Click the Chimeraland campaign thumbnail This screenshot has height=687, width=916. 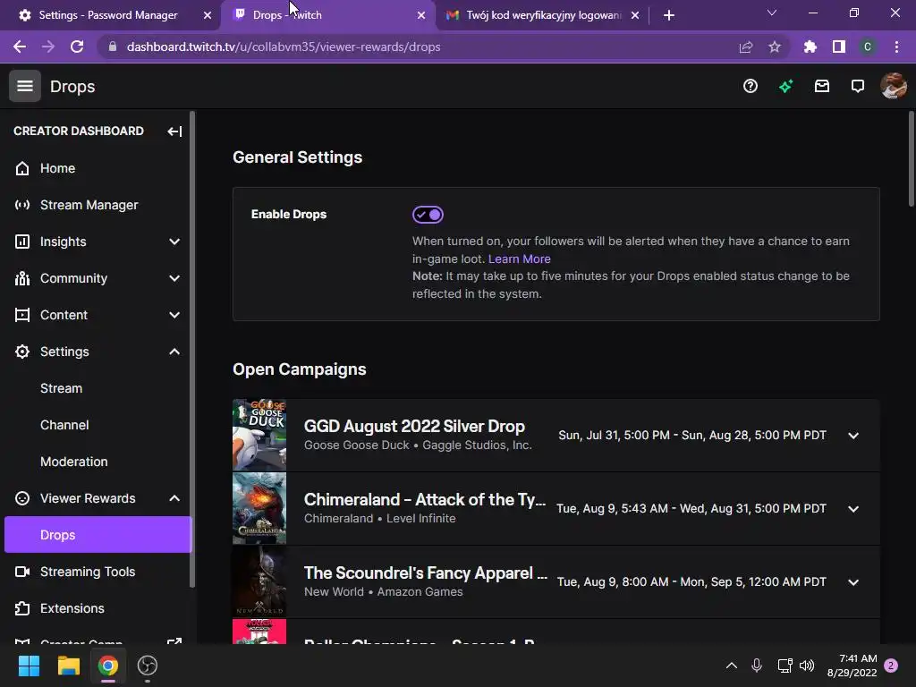click(x=259, y=509)
